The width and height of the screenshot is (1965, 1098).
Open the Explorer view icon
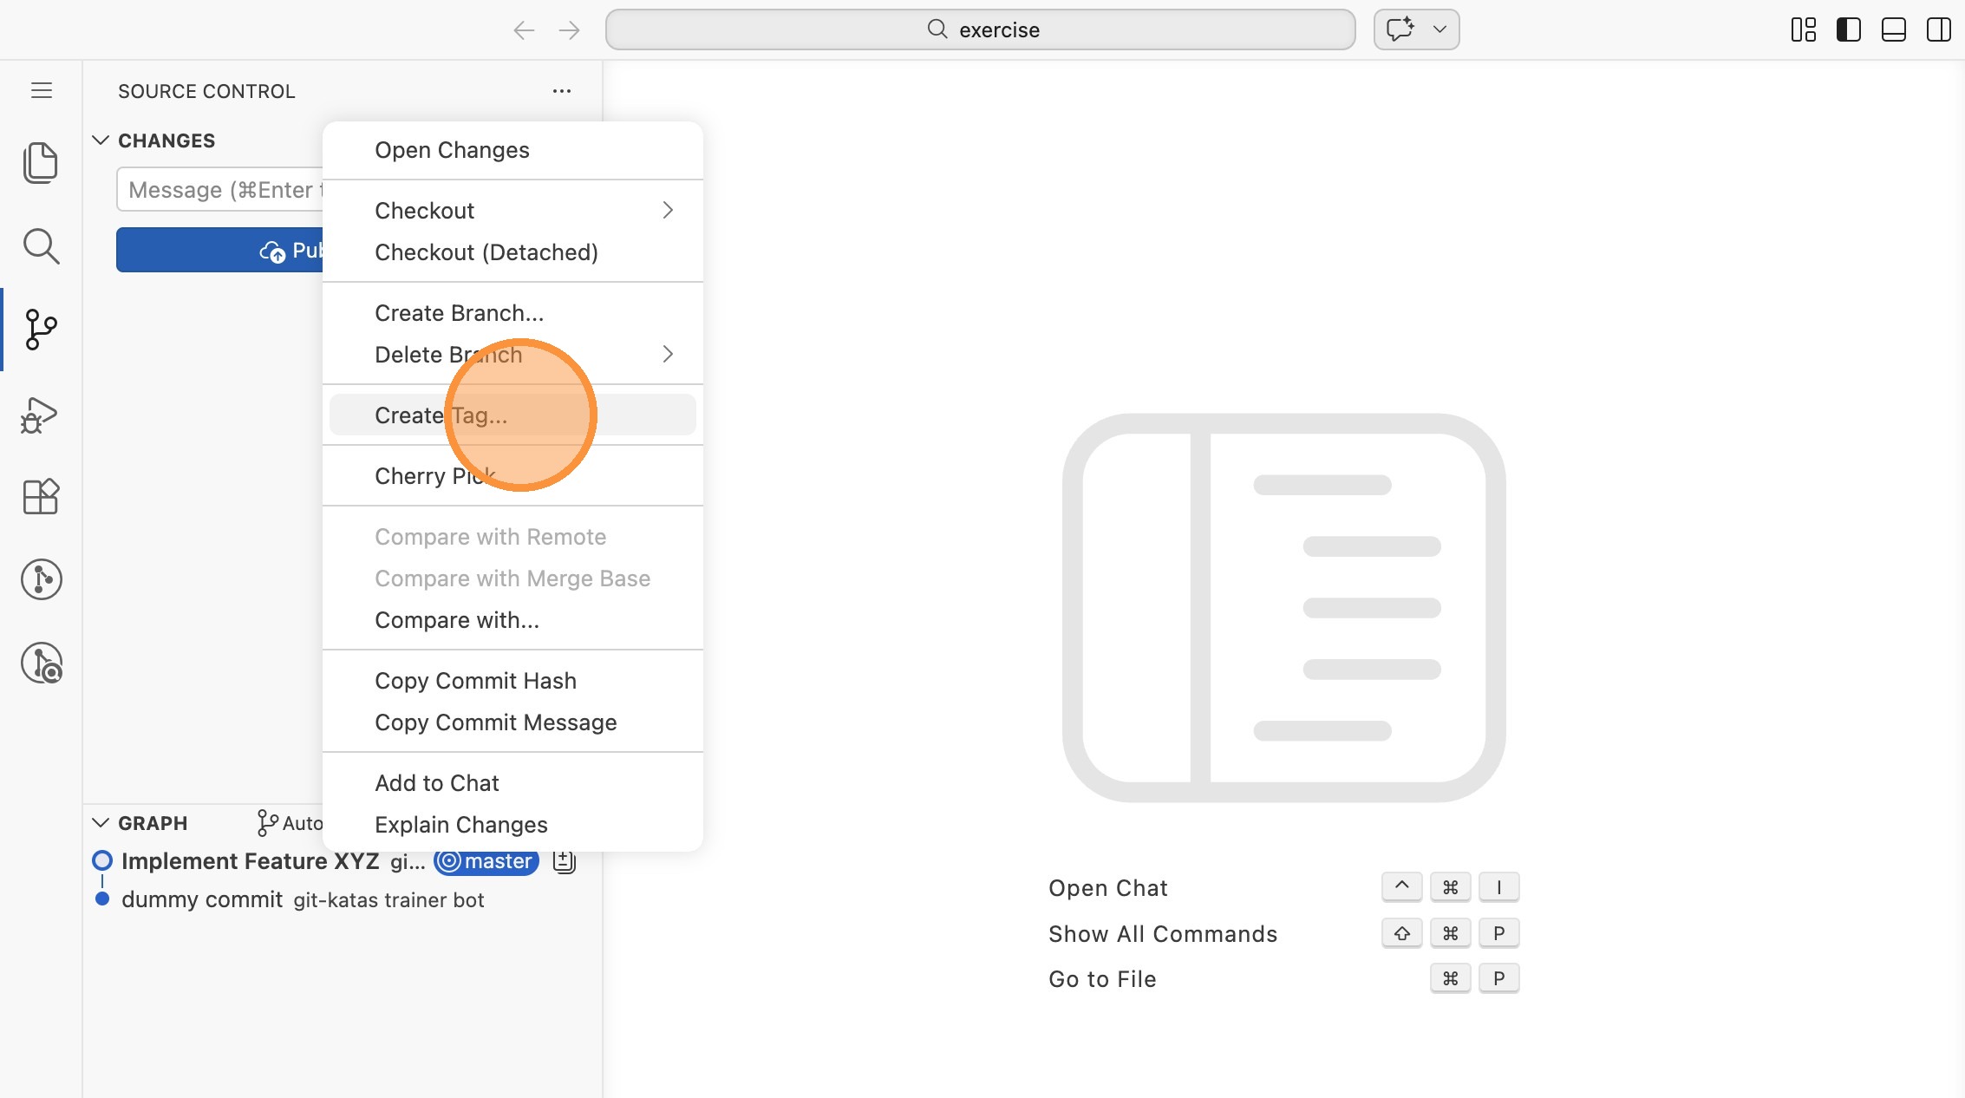[41, 163]
